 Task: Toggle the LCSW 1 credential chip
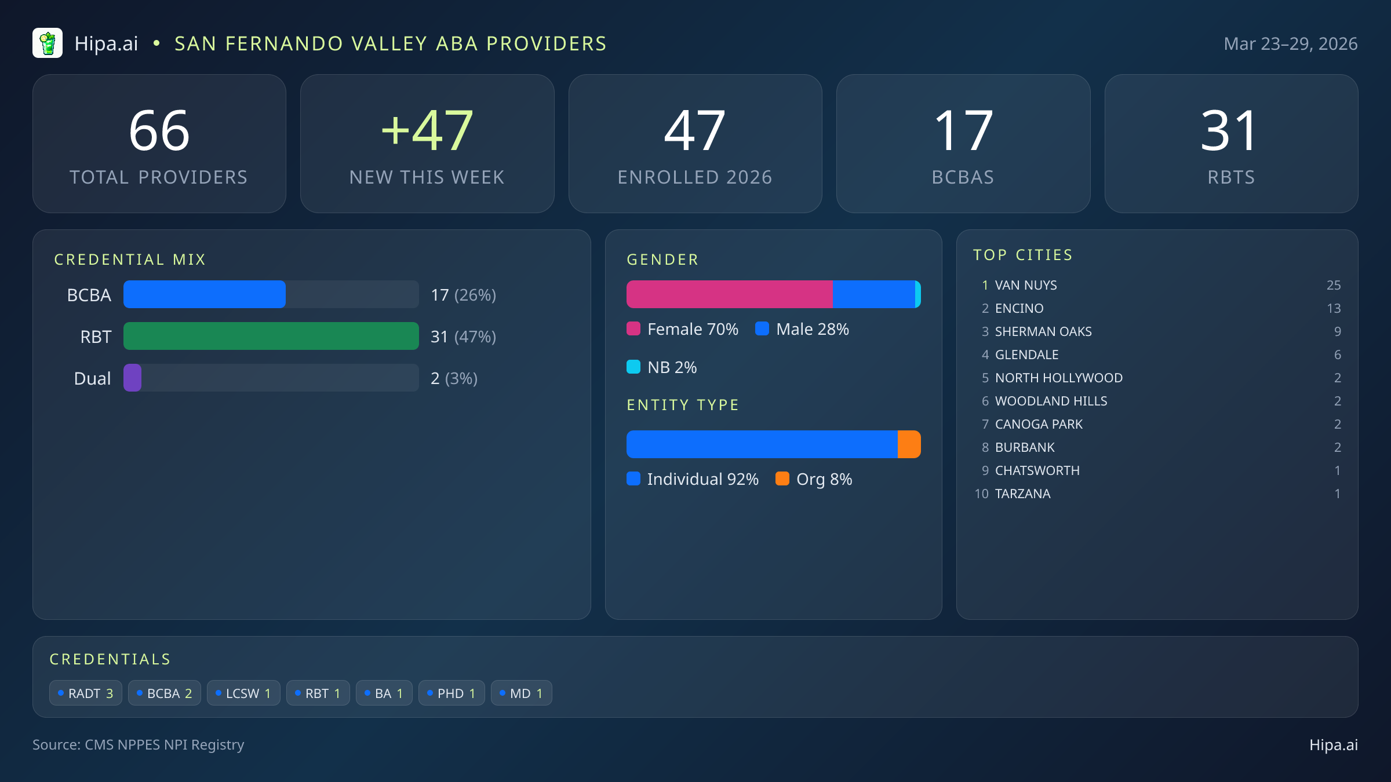click(243, 692)
